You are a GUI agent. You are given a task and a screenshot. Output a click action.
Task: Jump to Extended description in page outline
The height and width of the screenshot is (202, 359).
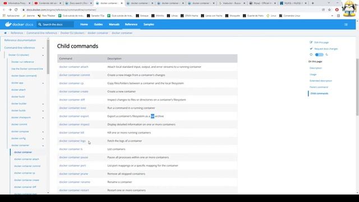tap(321, 81)
